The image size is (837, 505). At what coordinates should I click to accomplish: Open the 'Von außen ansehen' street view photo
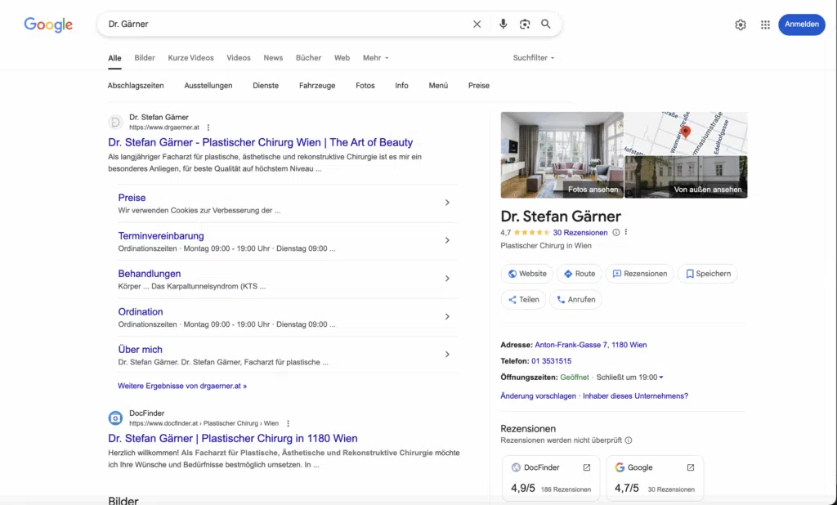point(686,177)
